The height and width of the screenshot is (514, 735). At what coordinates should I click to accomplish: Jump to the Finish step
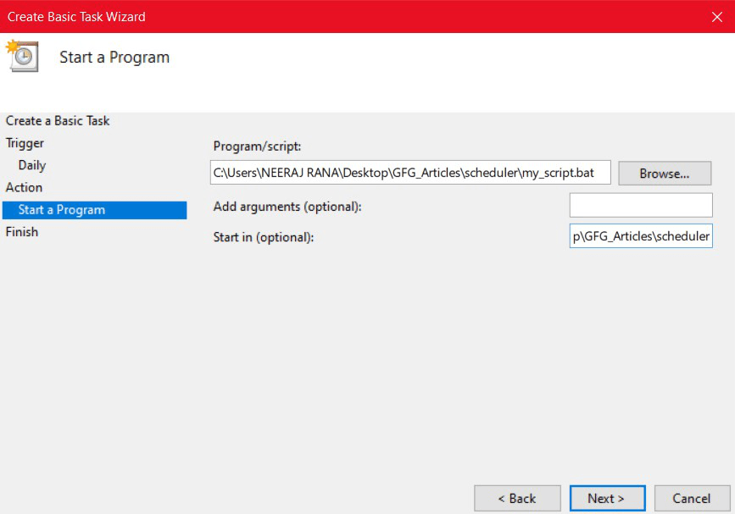coord(22,231)
